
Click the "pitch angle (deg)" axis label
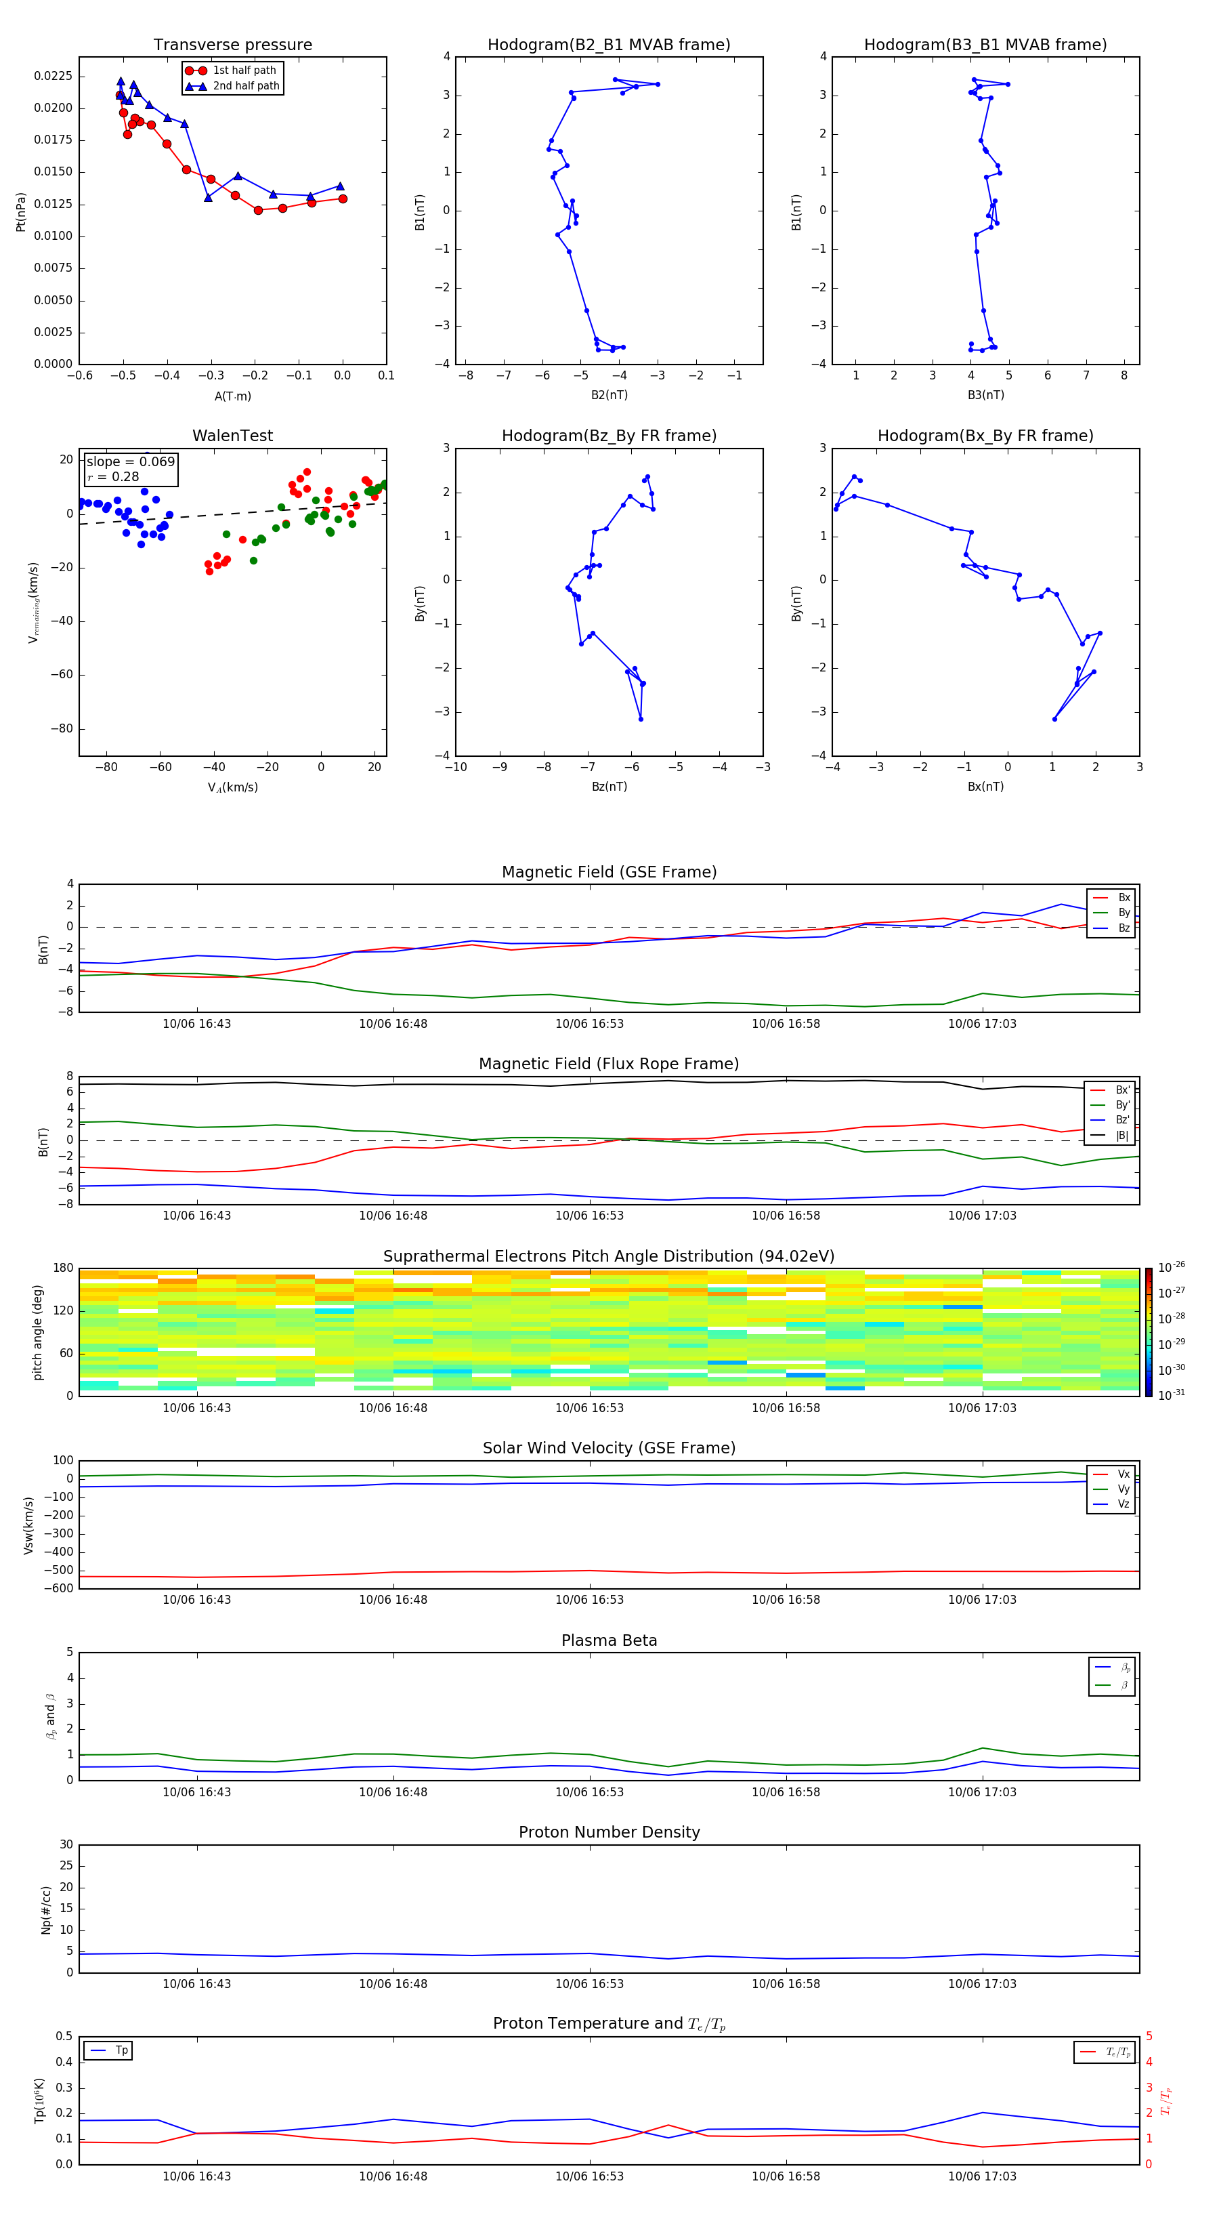(37, 1332)
